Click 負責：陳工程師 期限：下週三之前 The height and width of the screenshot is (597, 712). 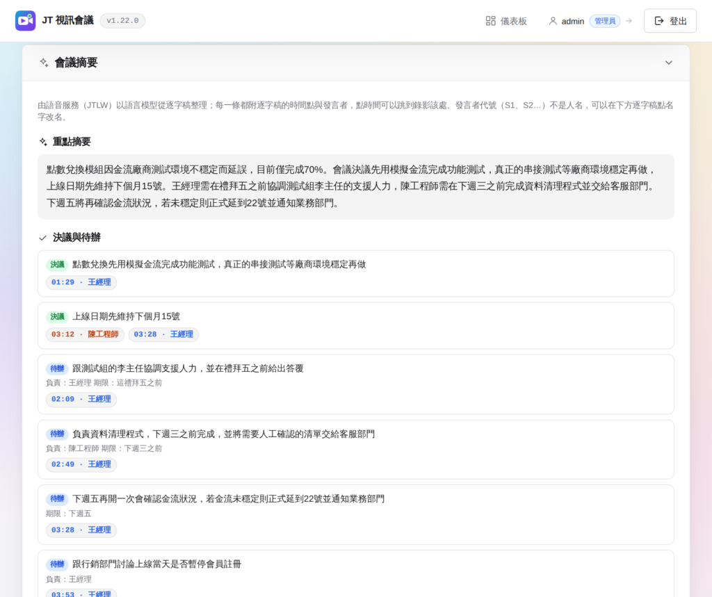coord(104,448)
